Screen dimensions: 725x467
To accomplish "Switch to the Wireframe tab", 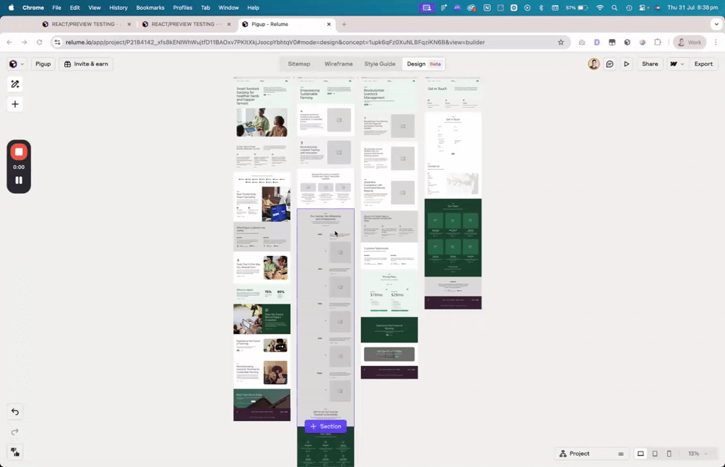I will [338, 64].
